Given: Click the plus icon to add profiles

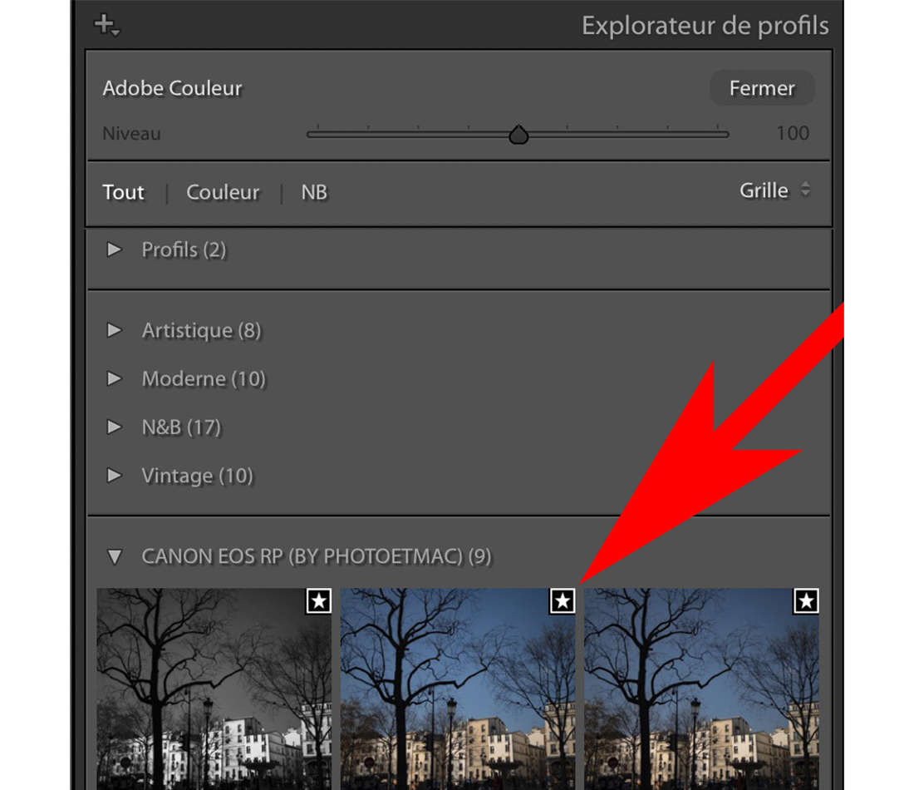Looking at the screenshot, I should 106,25.
